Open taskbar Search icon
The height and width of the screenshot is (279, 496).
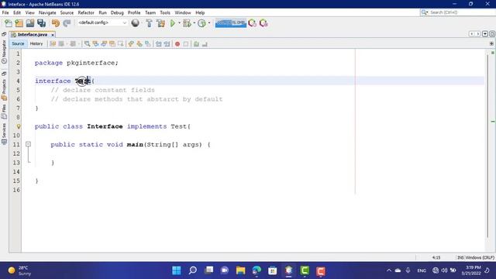193,270
